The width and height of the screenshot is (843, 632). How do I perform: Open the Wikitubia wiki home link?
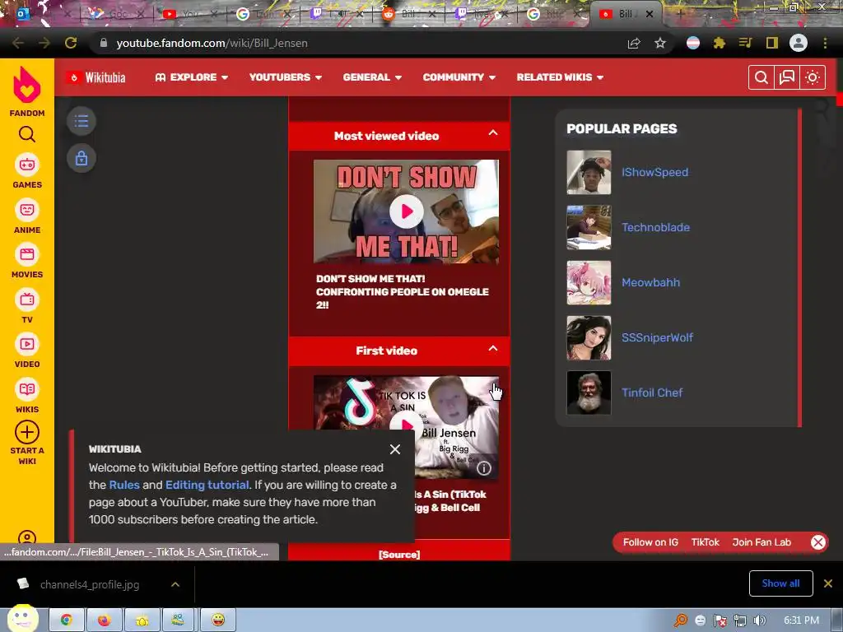tap(97, 78)
